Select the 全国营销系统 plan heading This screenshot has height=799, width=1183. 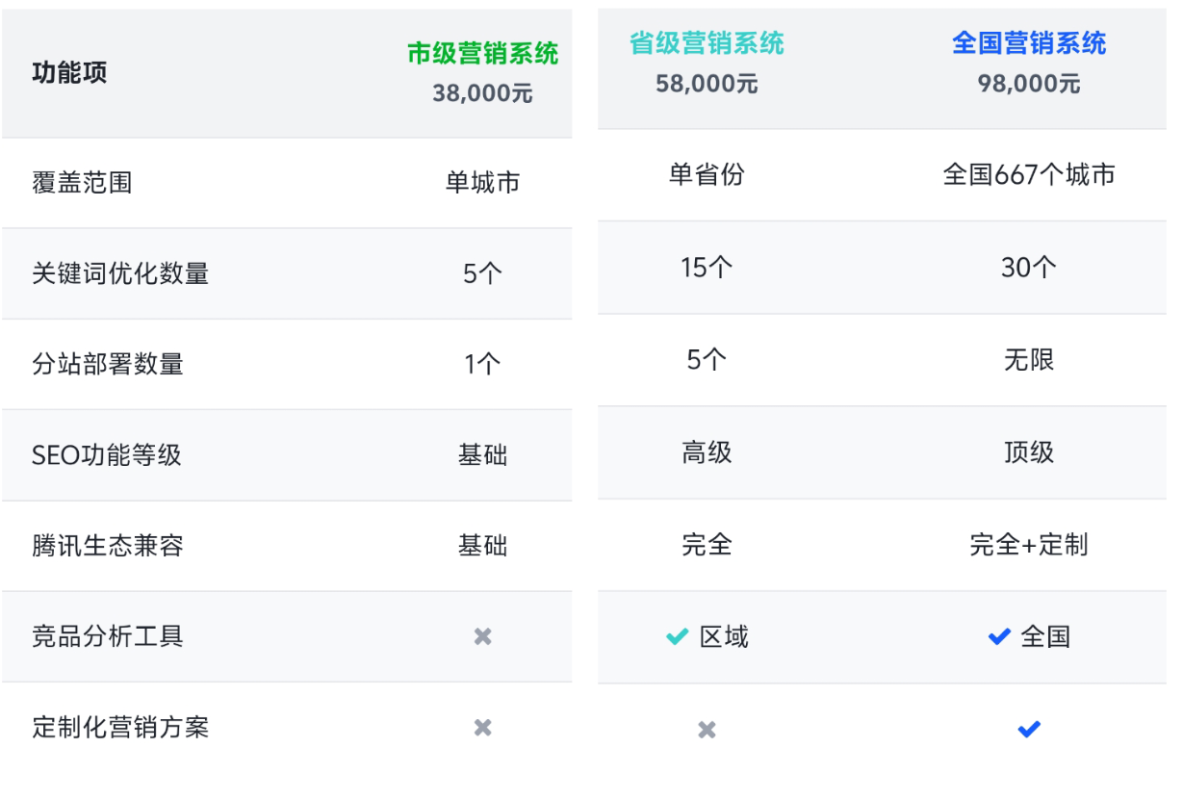[1029, 43]
